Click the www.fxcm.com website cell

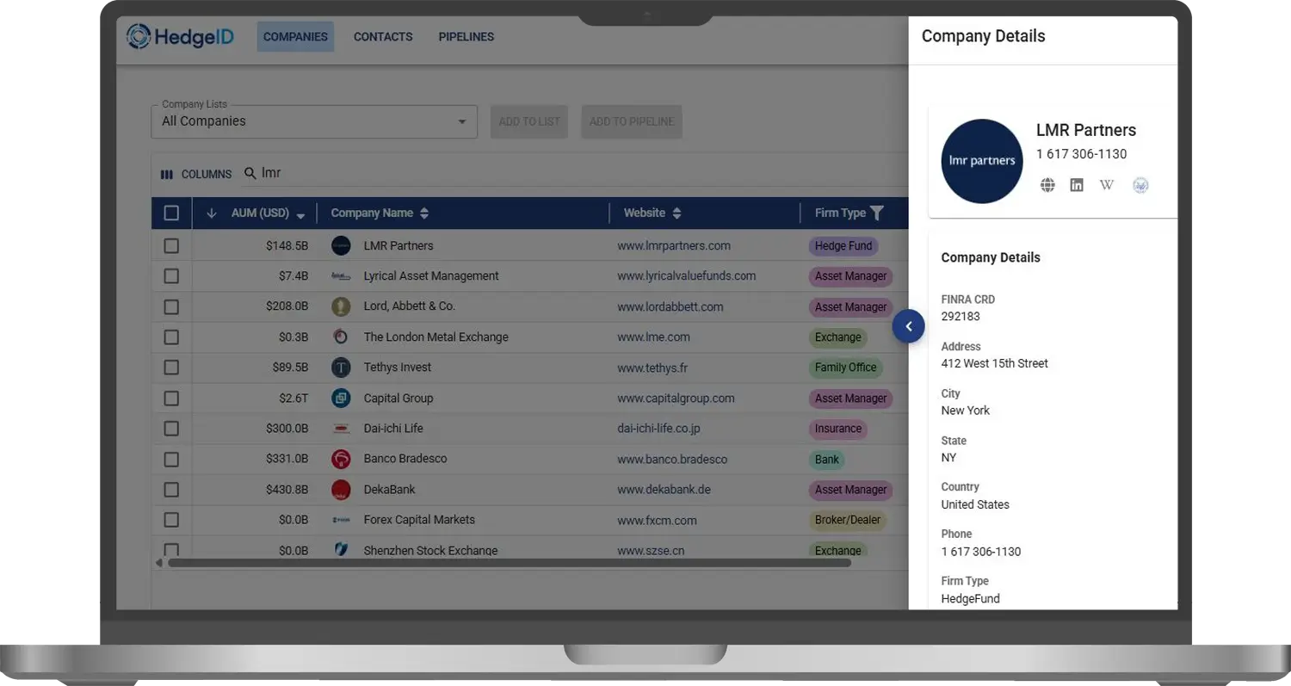tap(657, 521)
